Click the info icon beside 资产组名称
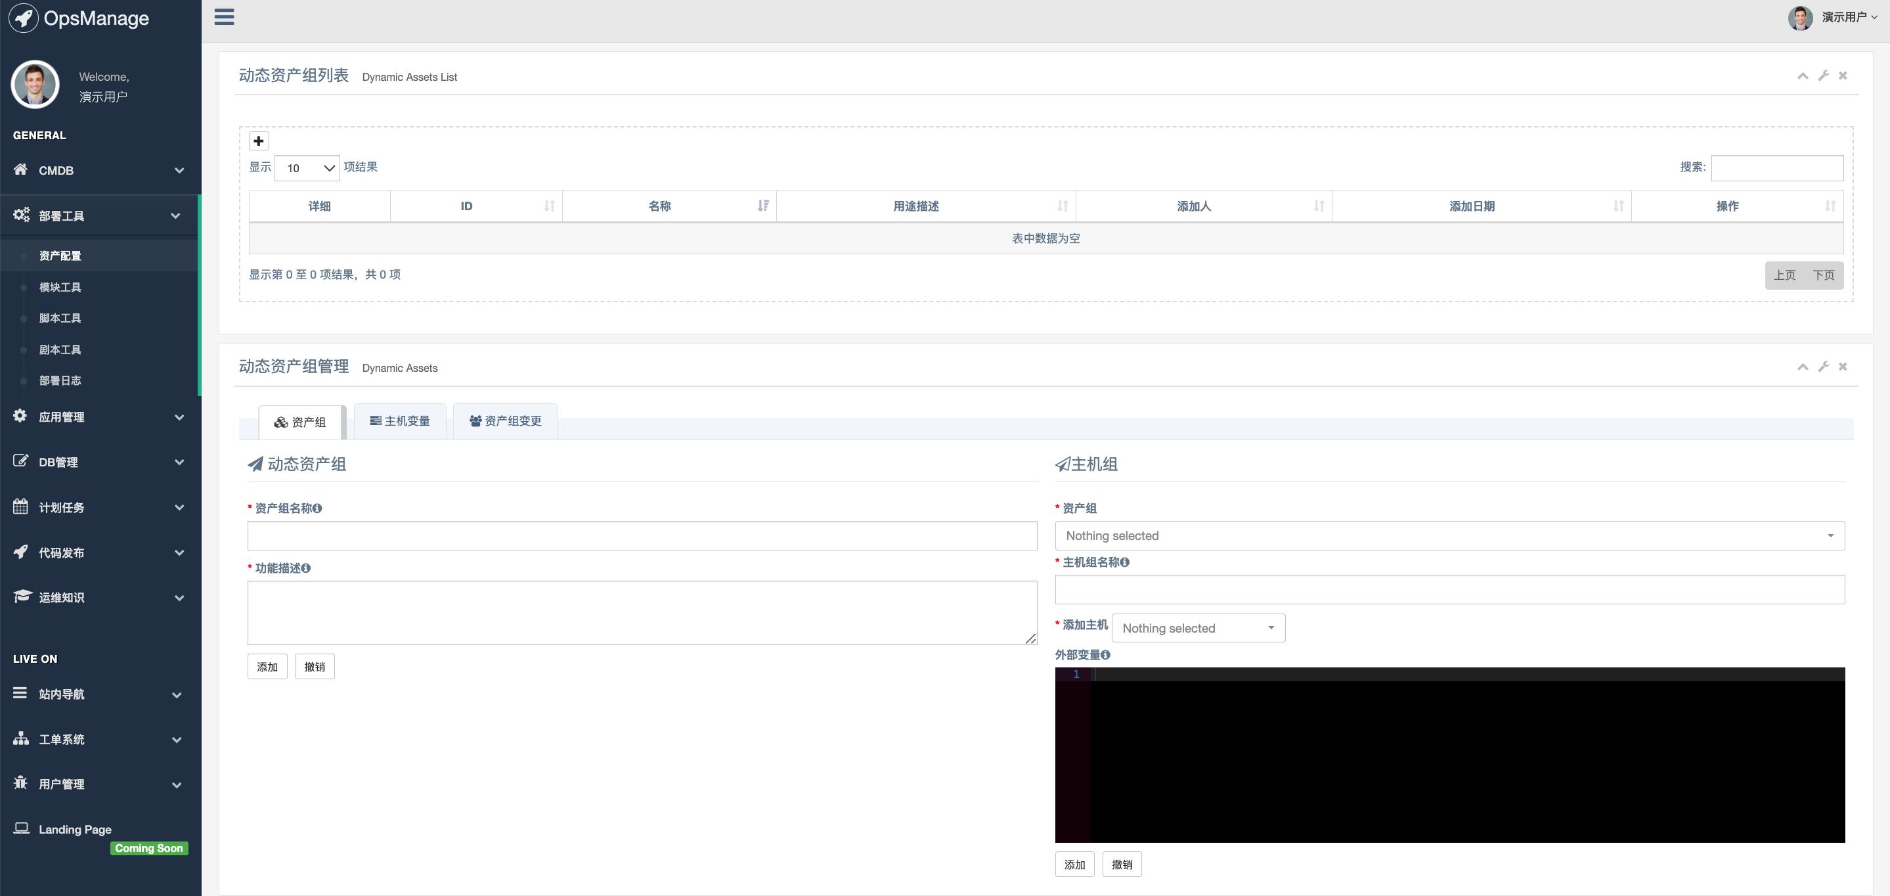This screenshot has width=1890, height=896. point(317,508)
